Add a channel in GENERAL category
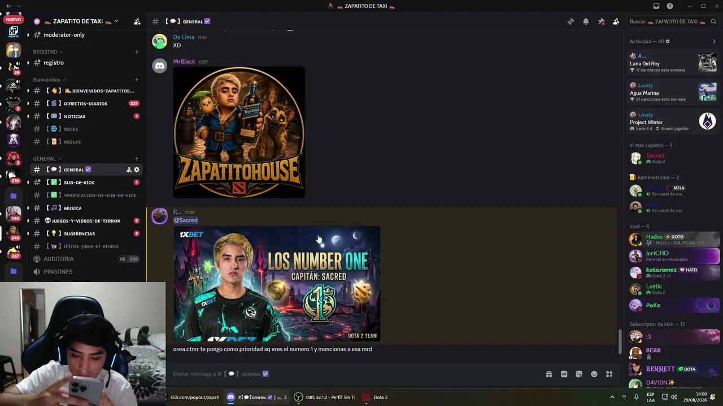The image size is (723, 406). point(136,158)
